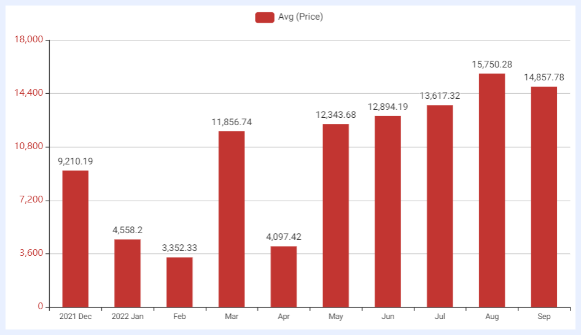Screen dimensions: 581x335
Task: Click the 4,558.2 data label
Action: 128,230
